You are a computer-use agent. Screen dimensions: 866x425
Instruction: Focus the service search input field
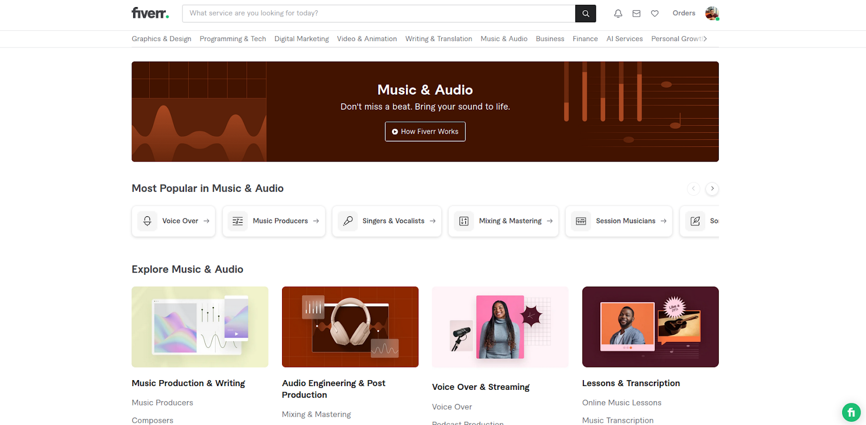click(379, 14)
